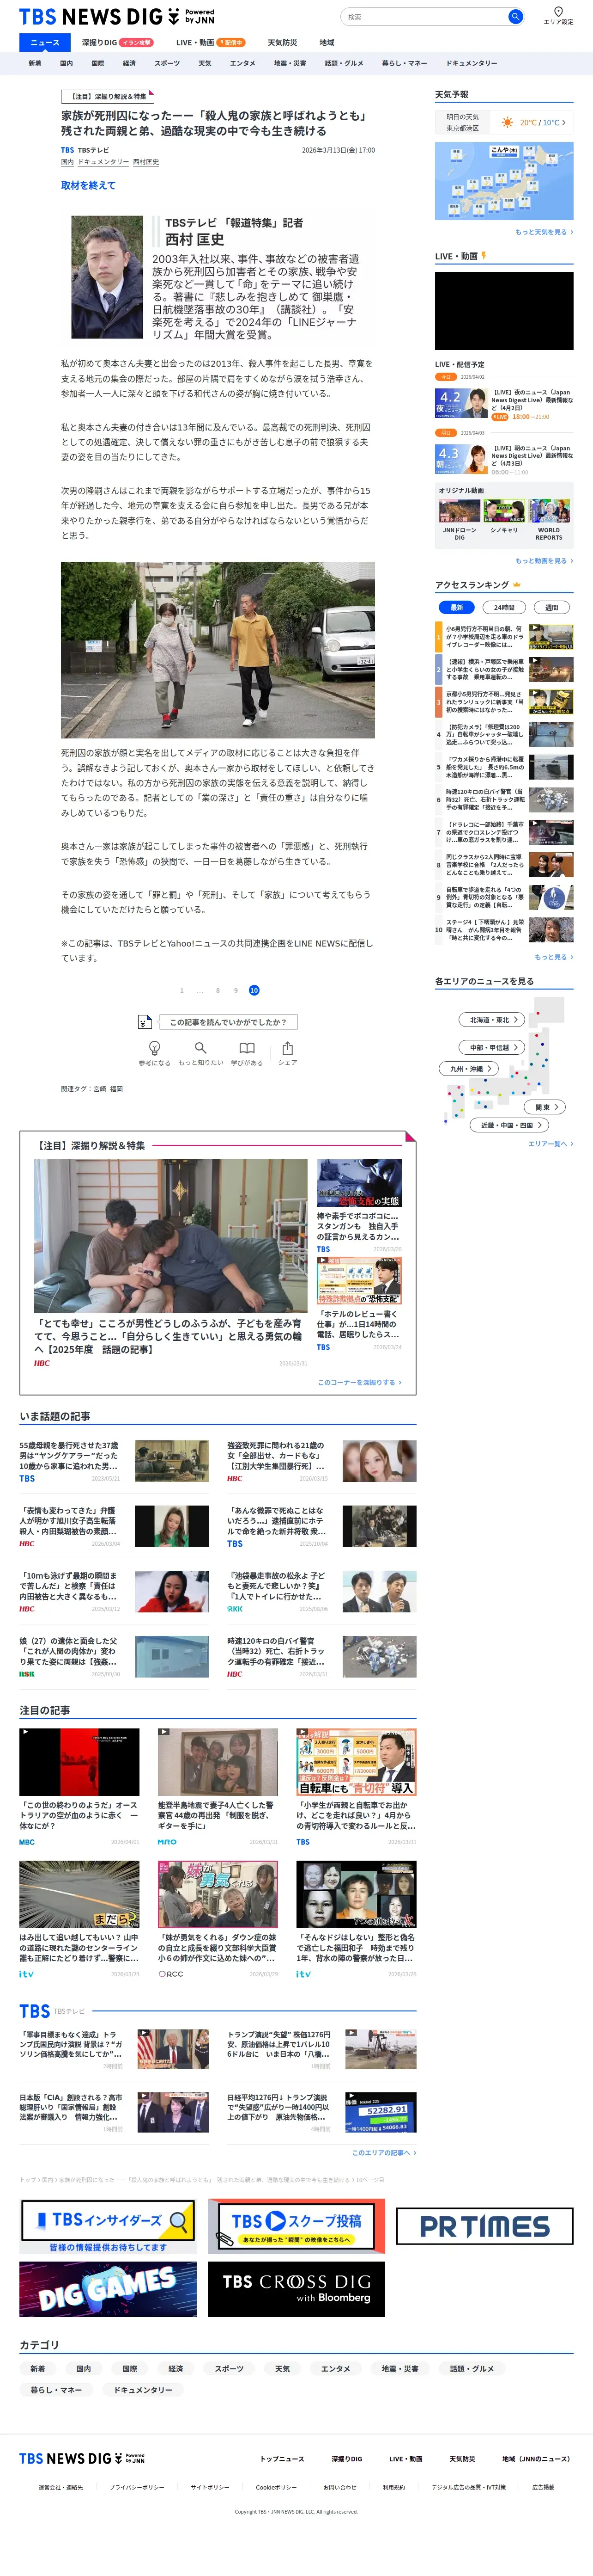
Task: Open the 夜のニュース 4.2 live thumbnail
Action: pos(461,403)
